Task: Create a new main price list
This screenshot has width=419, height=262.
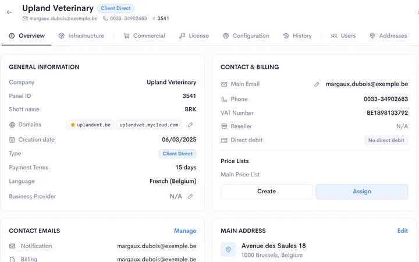Action: click(267, 192)
